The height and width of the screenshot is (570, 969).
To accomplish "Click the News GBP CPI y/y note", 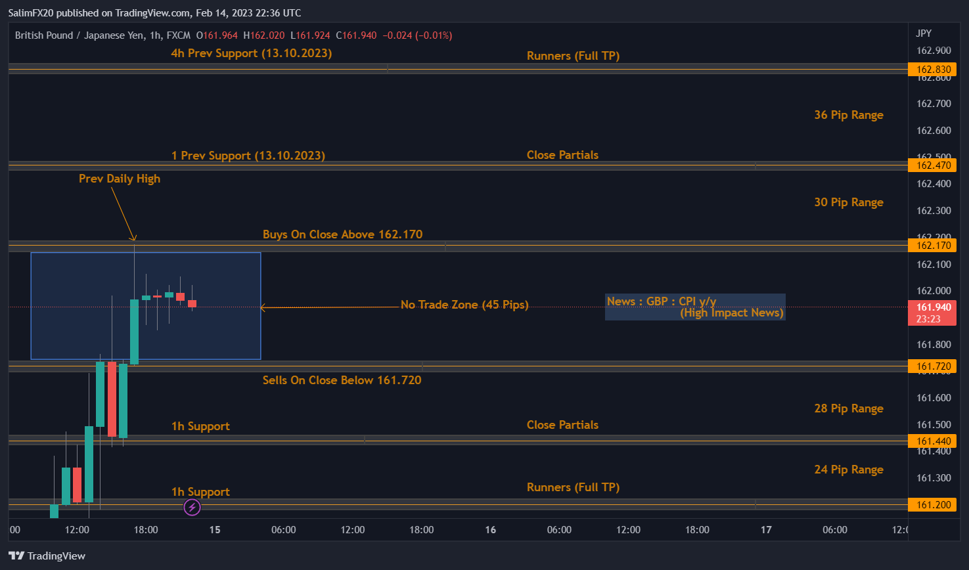I will pos(694,307).
